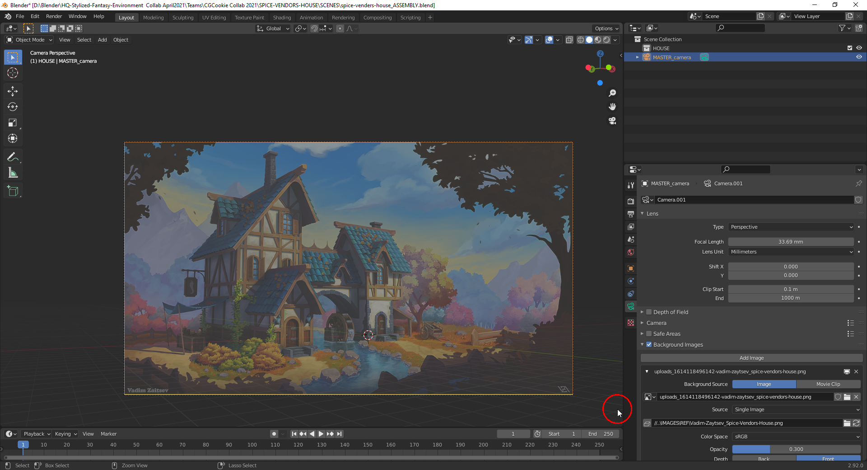Viewport: 867px width, 470px height.
Task: Toggle the Safe Areas checkbox
Action: pyautogui.click(x=649, y=334)
